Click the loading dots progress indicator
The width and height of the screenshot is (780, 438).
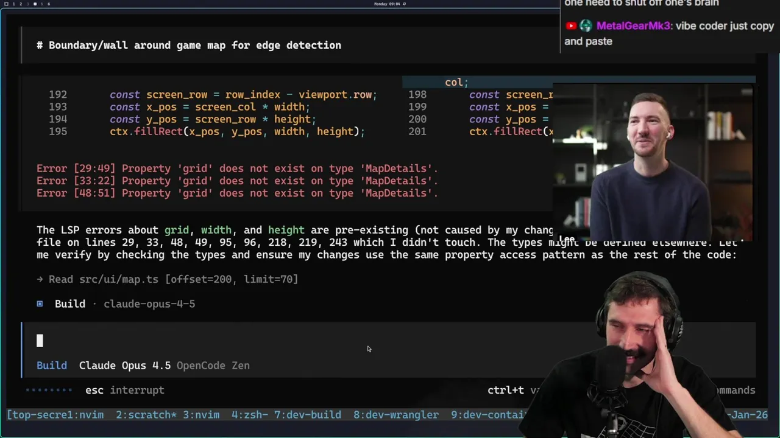tap(49, 390)
